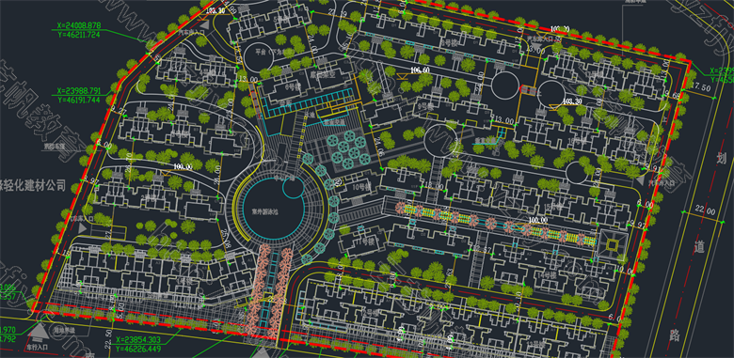Click the 22.00 road width dimension
Screen dimensions: 734x358
[x=705, y=211]
